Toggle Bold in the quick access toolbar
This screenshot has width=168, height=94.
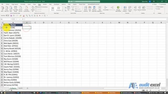(x=40, y=16)
